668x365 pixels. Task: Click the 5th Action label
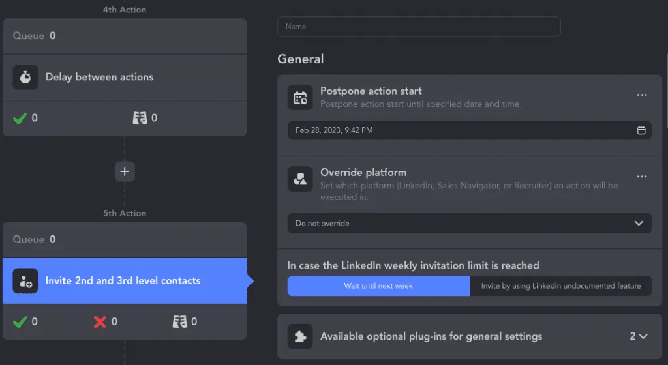pyautogui.click(x=125, y=213)
